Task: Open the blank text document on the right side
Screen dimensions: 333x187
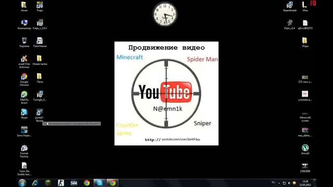Action: [305, 24]
